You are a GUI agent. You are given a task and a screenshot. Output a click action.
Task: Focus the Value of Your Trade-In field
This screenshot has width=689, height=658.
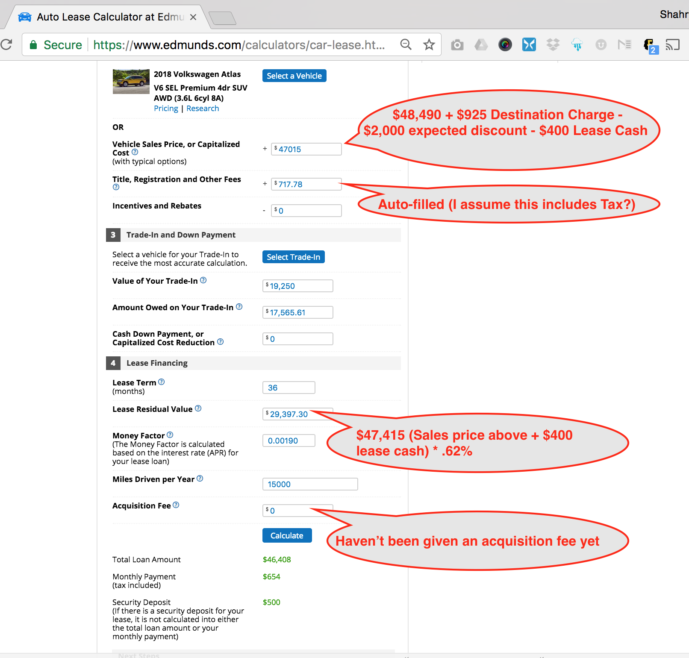[x=297, y=286]
